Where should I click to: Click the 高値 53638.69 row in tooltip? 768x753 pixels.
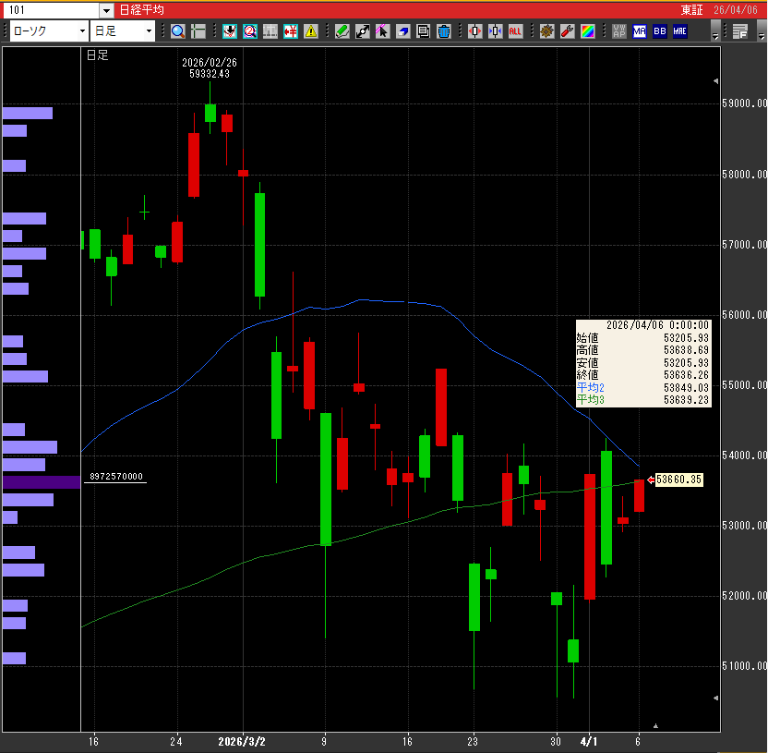(643, 350)
